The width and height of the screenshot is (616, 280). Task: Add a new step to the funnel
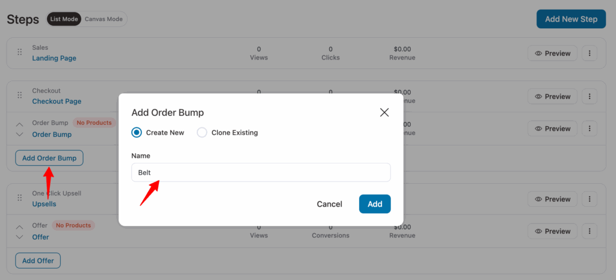point(571,19)
